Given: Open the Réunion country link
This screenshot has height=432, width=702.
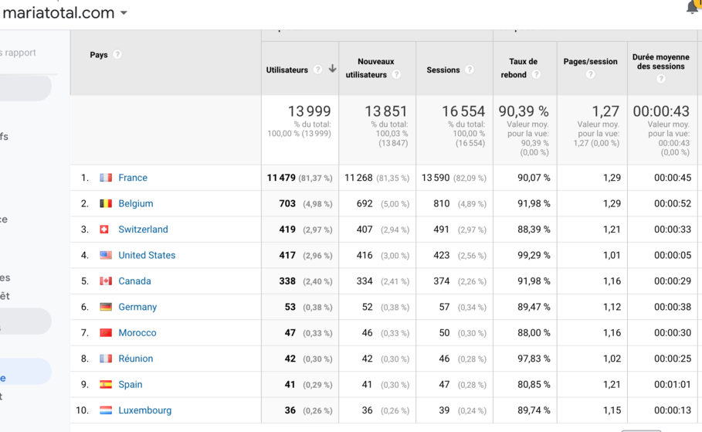Looking at the screenshot, I should pyautogui.click(x=136, y=359).
